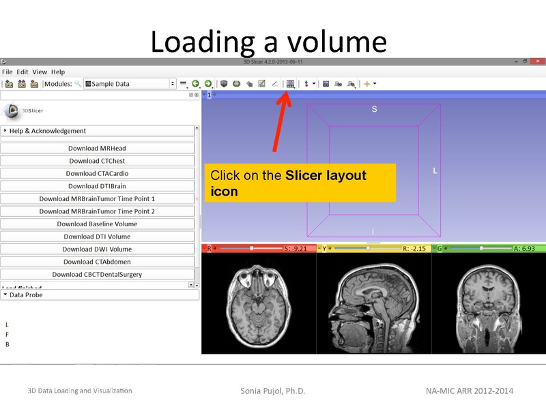Click scroll-down arrow of module panel scrollbar
The height and width of the screenshot is (409, 546).
tap(197, 286)
